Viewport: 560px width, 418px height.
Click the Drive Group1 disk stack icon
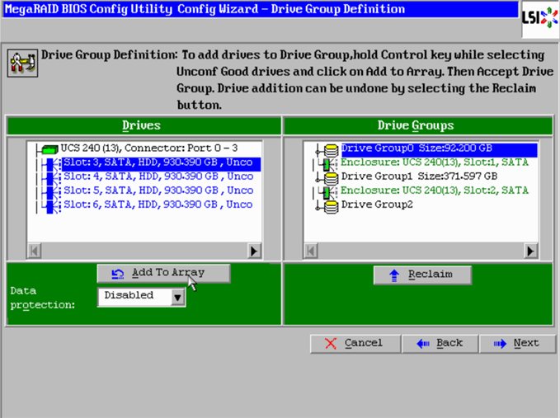point(331,176)
